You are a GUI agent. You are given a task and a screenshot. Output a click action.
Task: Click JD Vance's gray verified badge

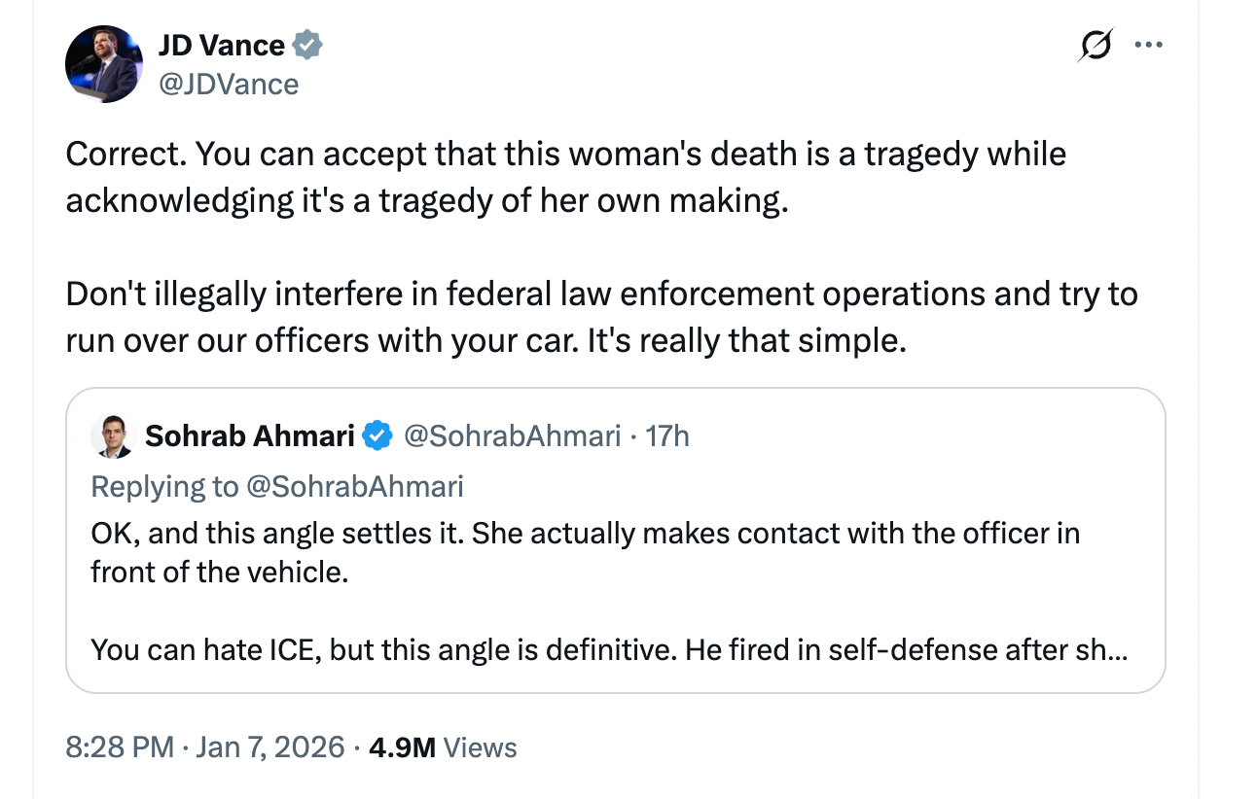(308, 45)
